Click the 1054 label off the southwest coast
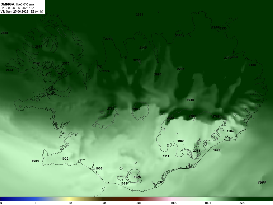The image size is (273, 205). [35, 161]
